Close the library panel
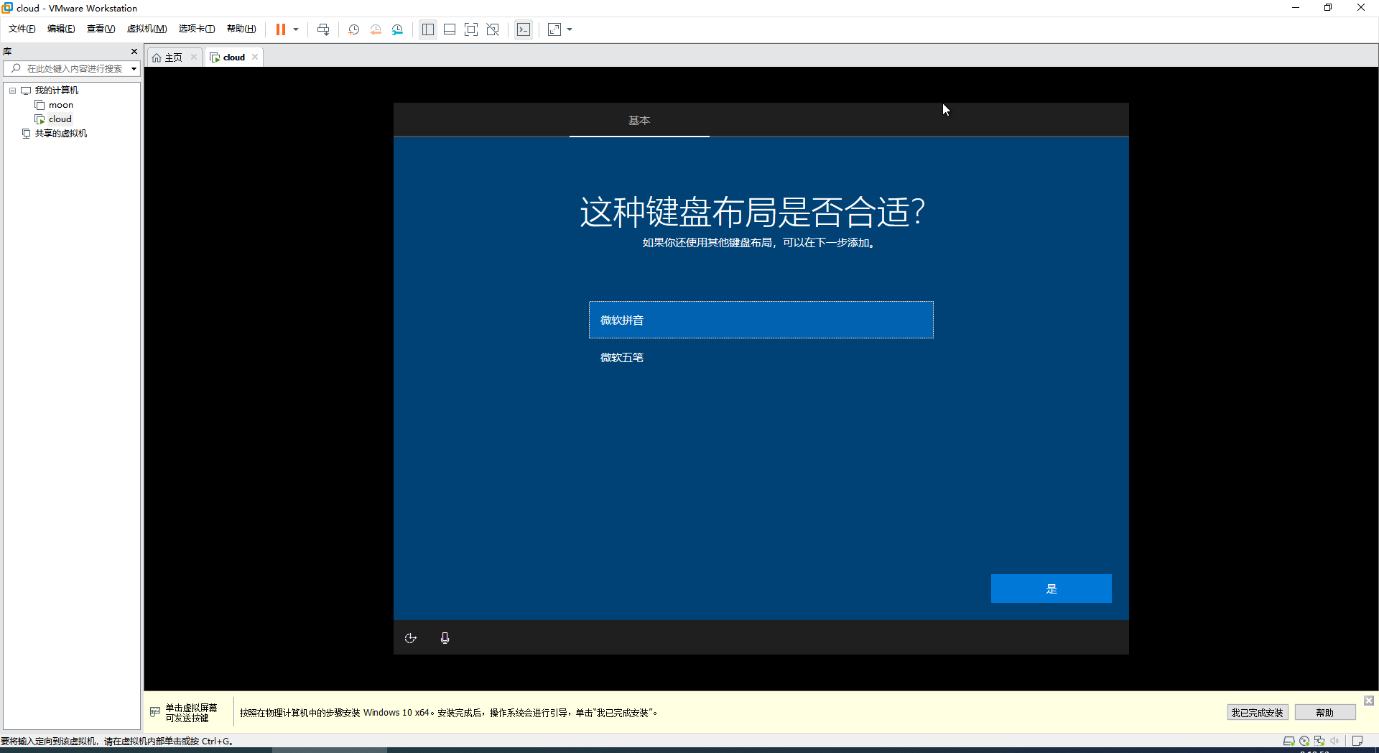The image size is (1379, 753). point(134,51)
